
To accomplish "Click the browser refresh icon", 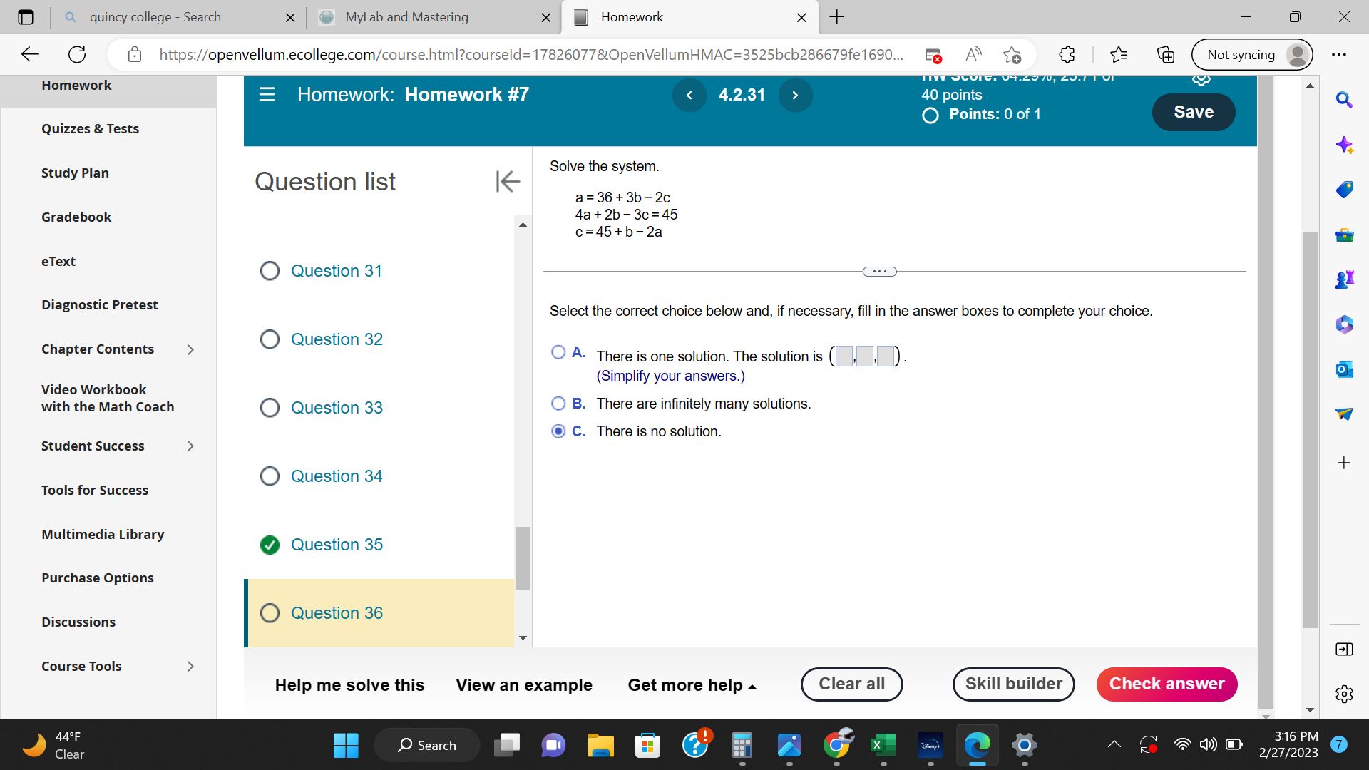I will point(77,54).
